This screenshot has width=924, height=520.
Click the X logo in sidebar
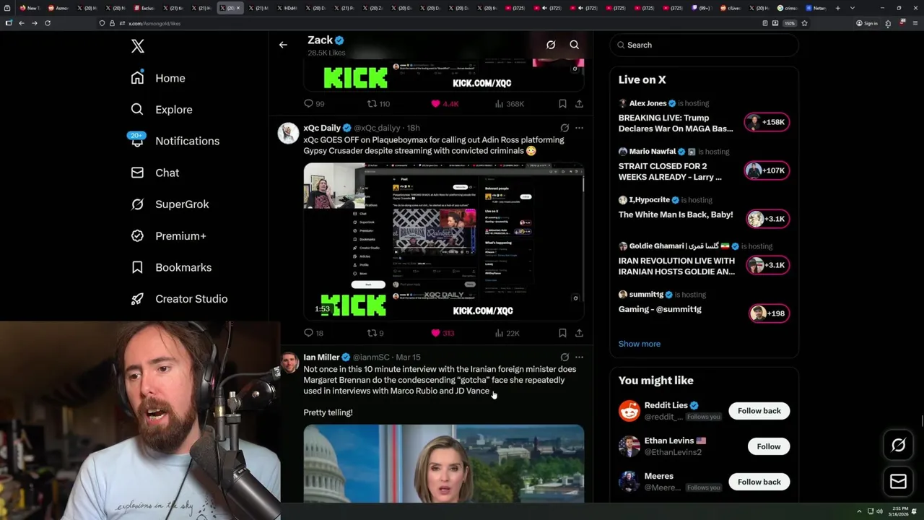point(138,46)
